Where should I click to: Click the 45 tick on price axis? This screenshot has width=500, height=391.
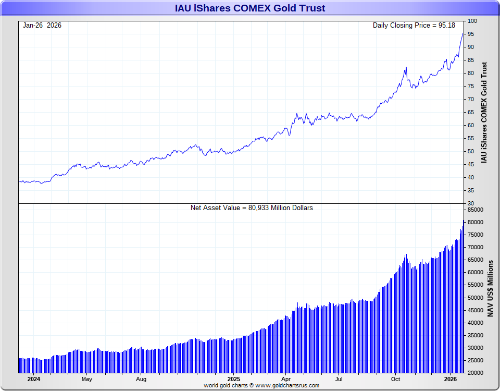coord(471,164)
